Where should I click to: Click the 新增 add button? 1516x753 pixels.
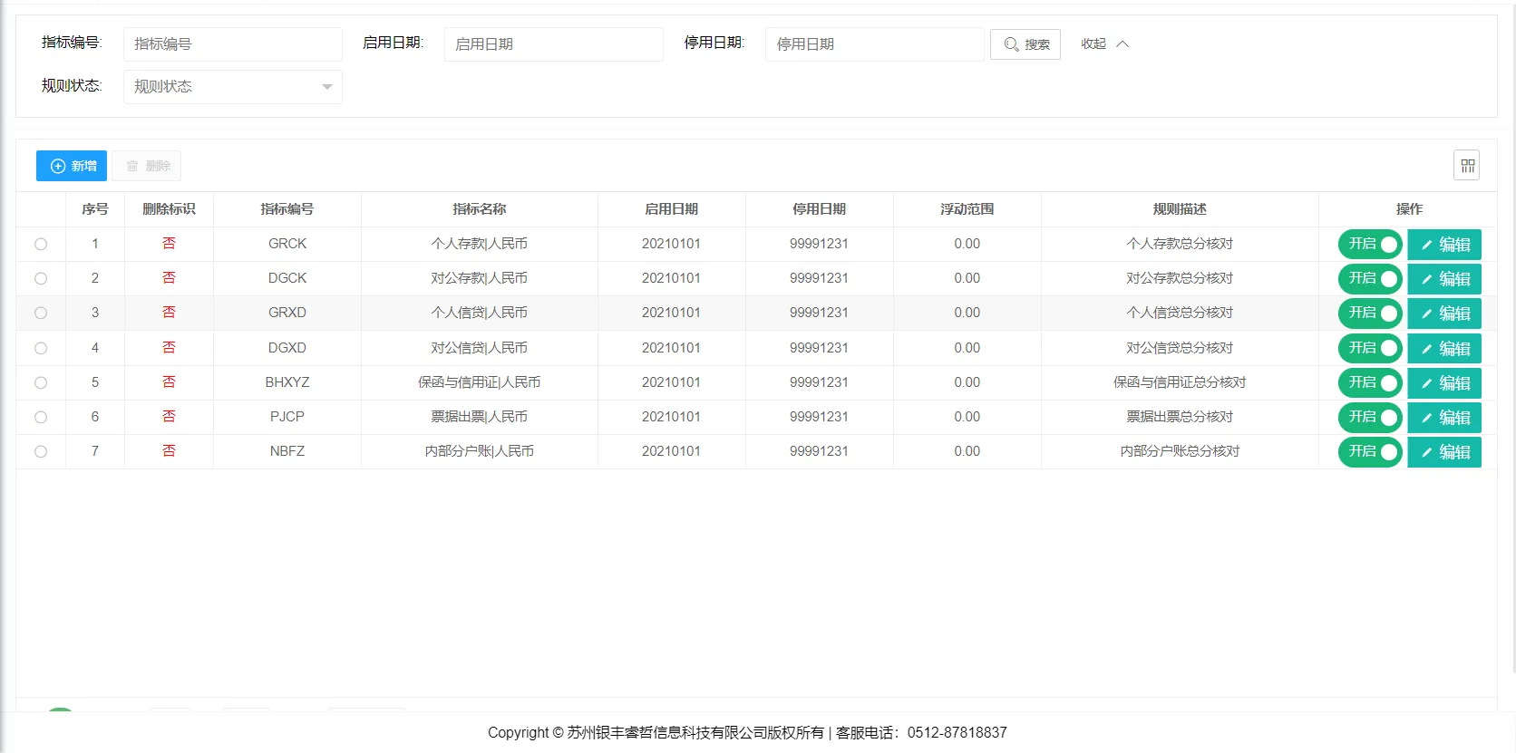click(x=72, y=166)
